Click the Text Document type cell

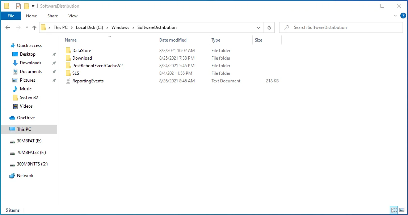[226, 81]
